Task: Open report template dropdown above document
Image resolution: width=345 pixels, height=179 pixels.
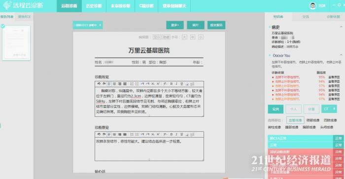Action: click(x=88, y=25)
